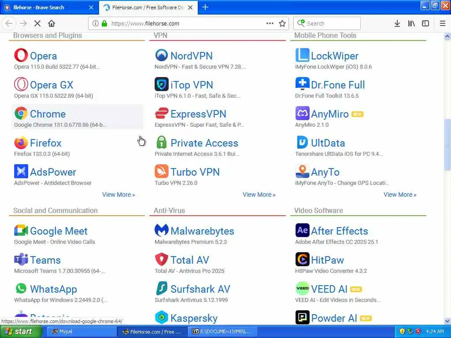Click the Opera logo icon
This screenshot has height=338, width=451.
click(21, 55)
